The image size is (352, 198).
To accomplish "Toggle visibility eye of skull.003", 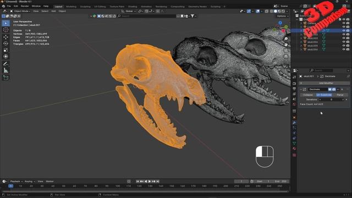I will pos(344,38).
